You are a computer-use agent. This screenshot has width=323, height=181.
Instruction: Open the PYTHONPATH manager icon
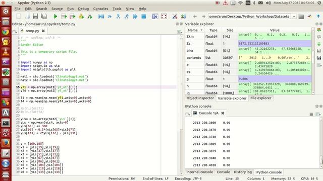click(183, 16)
